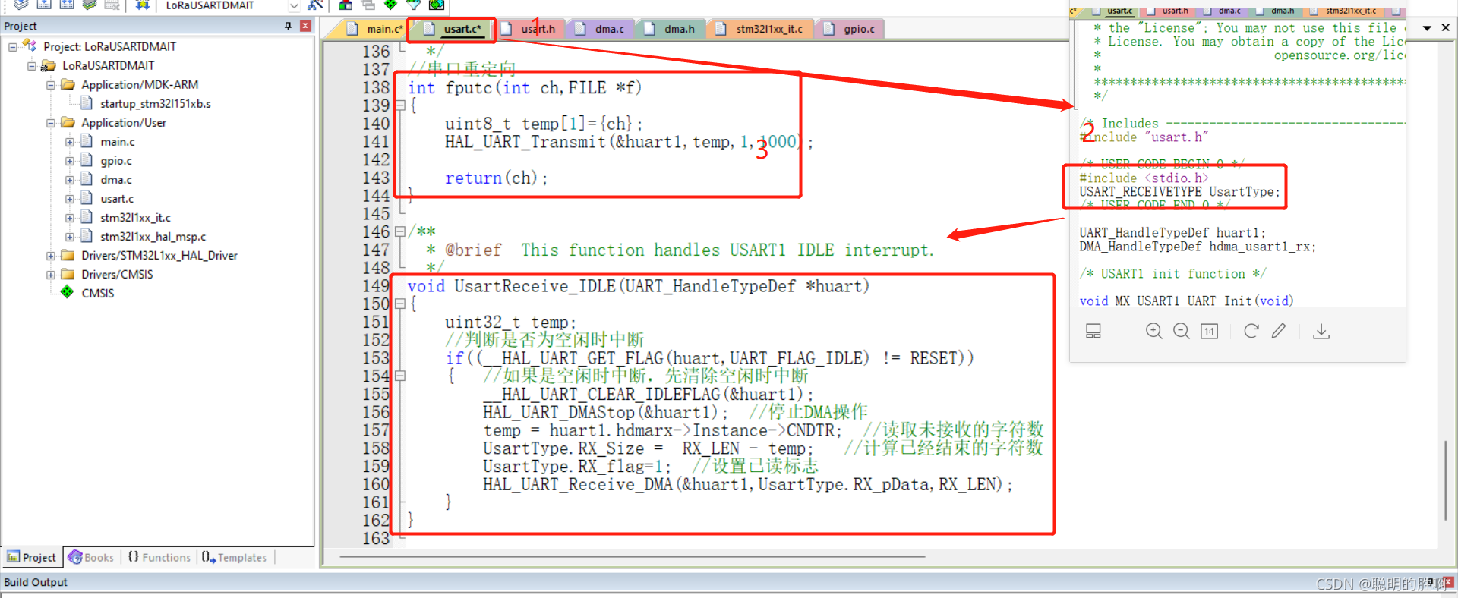The width and height of the screenshot is (1458, 598).
Task: Reset image to 1:1 original size
Action: 1209,331
